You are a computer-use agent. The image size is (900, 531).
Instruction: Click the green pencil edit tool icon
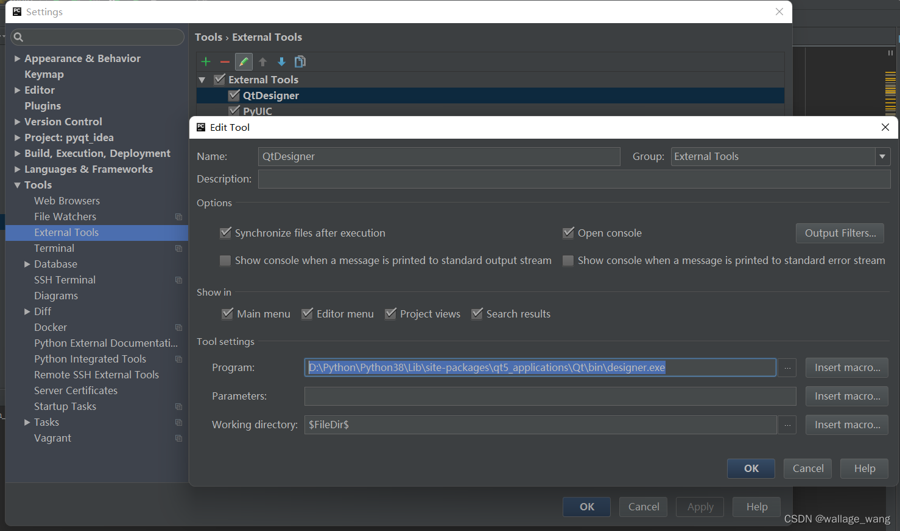(x=244, y=61)
